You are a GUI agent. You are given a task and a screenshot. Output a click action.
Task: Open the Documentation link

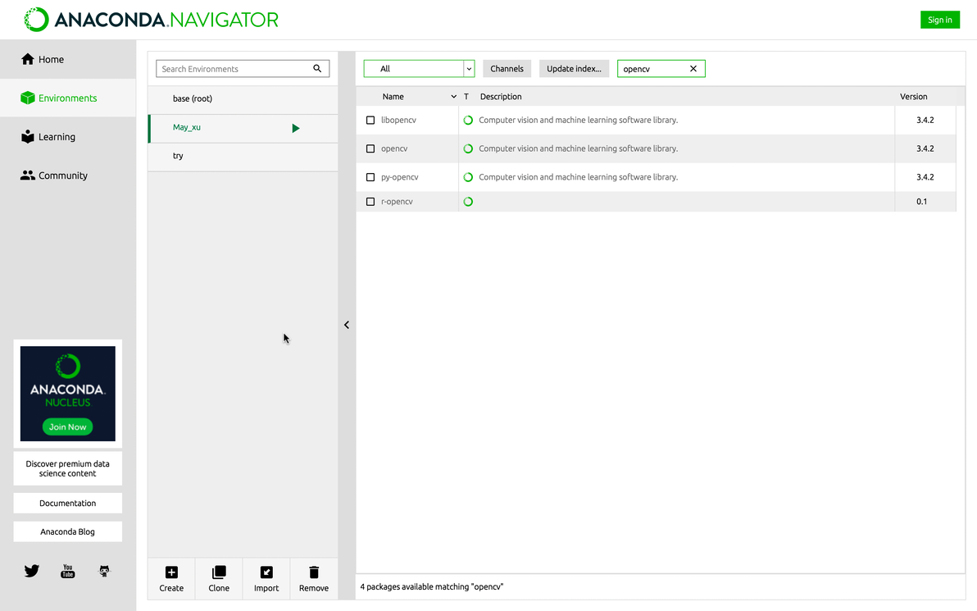(67, 503)
